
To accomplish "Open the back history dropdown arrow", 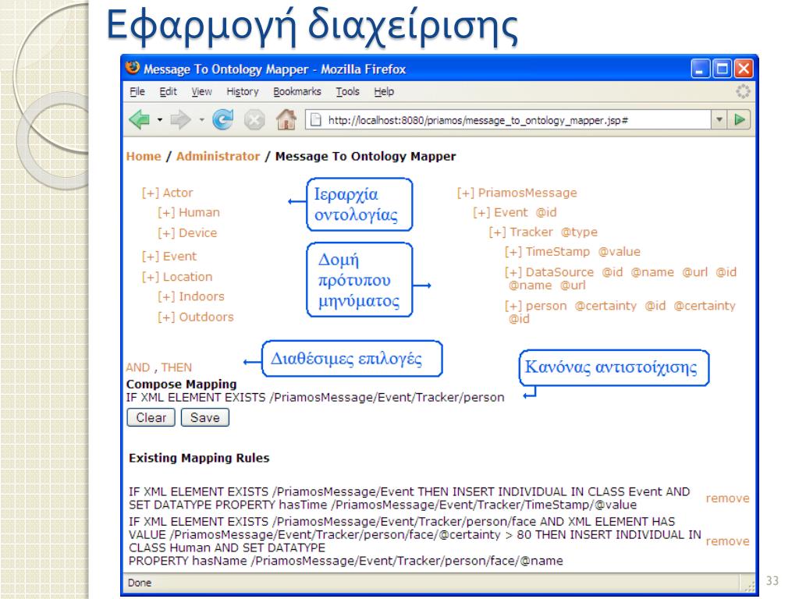I will point(159,120).
